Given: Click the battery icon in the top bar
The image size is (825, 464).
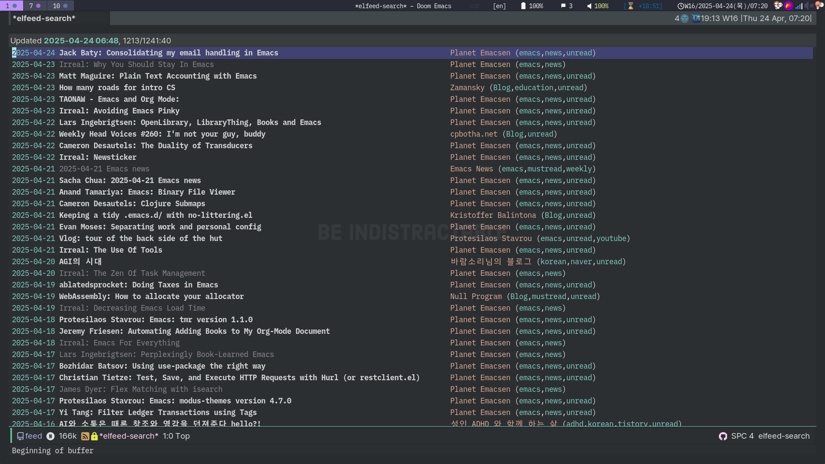Looking at the screenshot, I should pyautogui.click(x=523, y=6).
